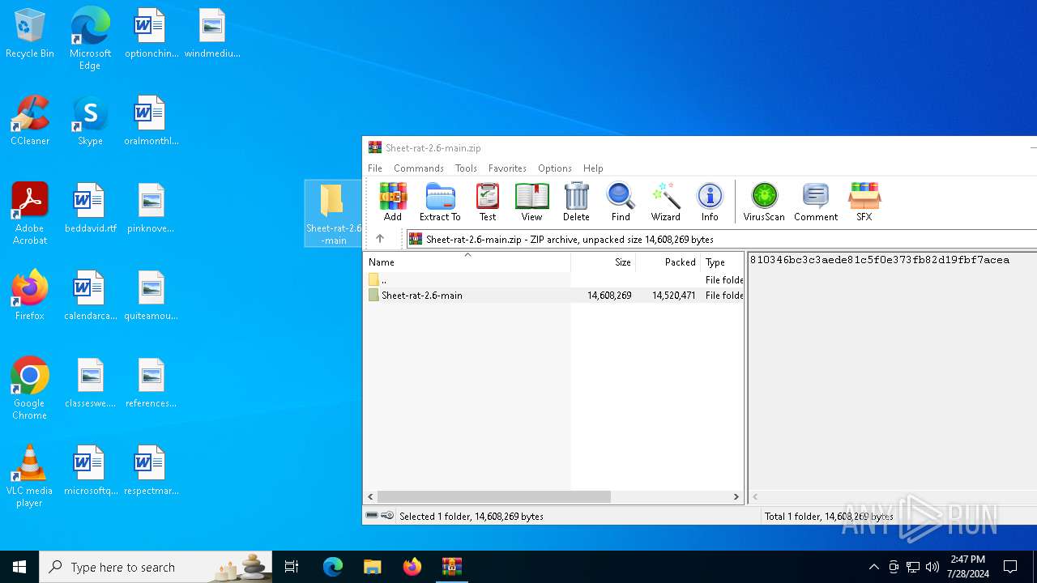Open the Options menu
Viewport: 1037px width, 583px height.
555,168
